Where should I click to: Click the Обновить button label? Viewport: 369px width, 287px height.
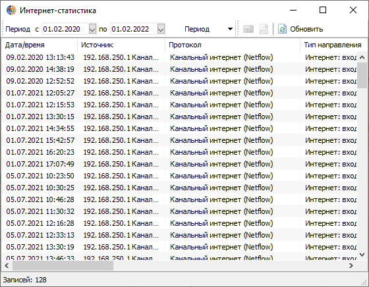[x=306, y=29]
